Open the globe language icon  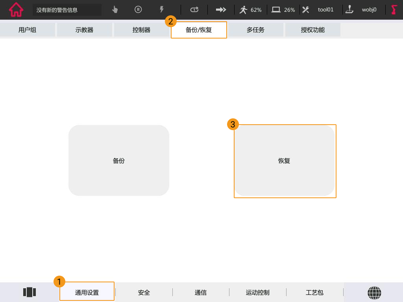tap(374, 293)
